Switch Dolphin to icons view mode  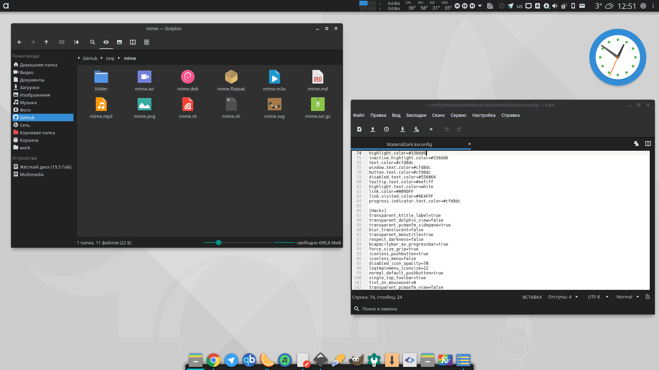(x=62, y=42)
